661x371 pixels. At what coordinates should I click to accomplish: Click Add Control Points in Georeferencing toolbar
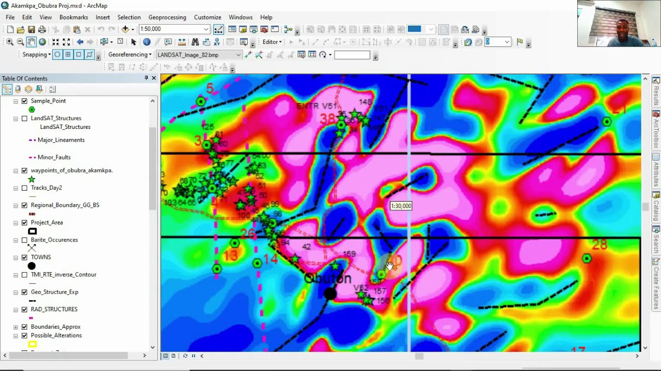coord(247,55)
